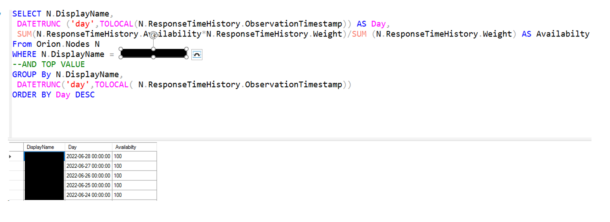Viewport: 610px width, 222px height.
Task: Click the splitter bar between query and results
Action: (x=300, y=139)
